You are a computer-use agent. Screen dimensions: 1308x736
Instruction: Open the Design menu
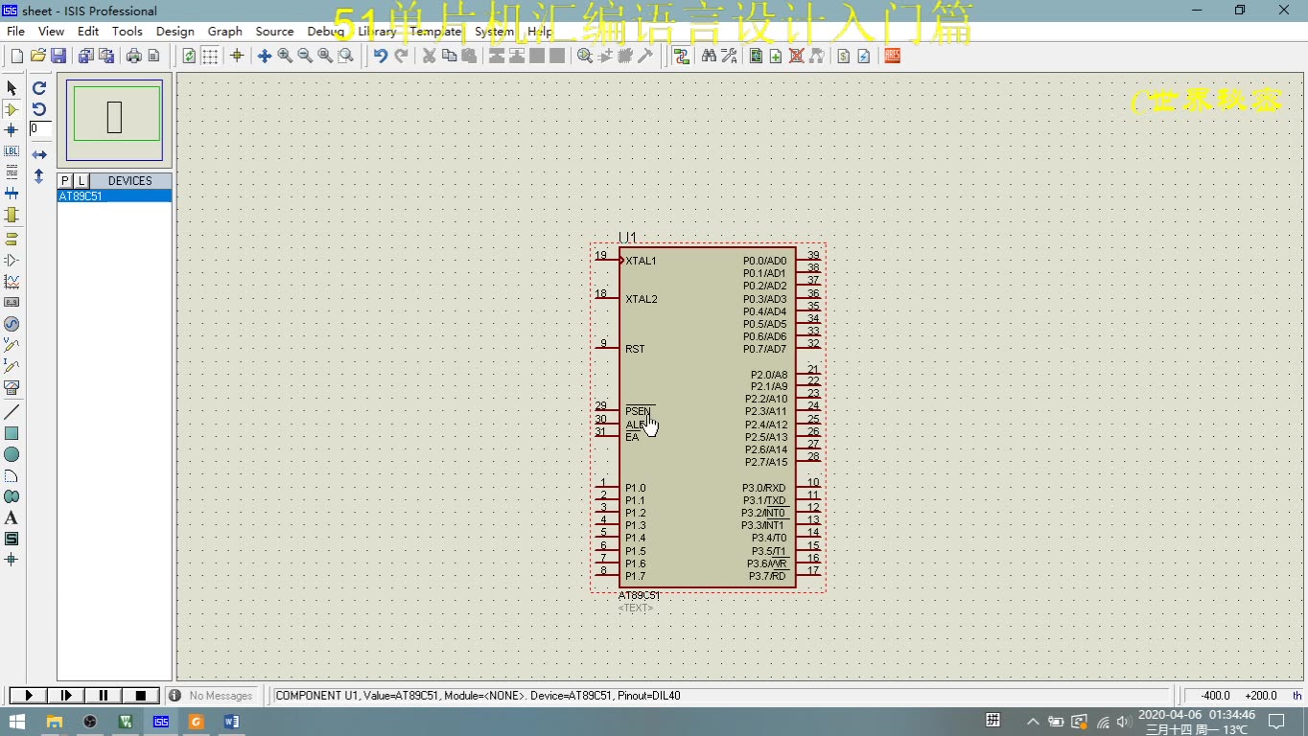click(x=175, y=32)
